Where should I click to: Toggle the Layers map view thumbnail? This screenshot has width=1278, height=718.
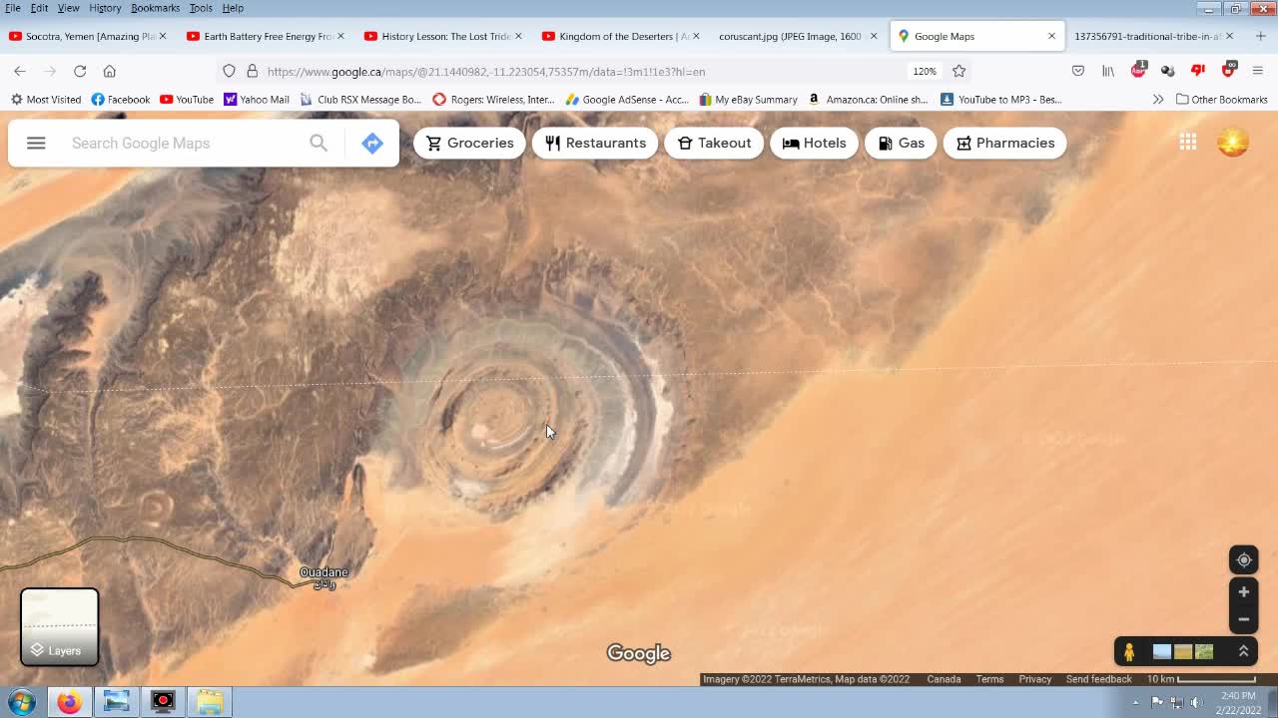(x=60, y=627)
